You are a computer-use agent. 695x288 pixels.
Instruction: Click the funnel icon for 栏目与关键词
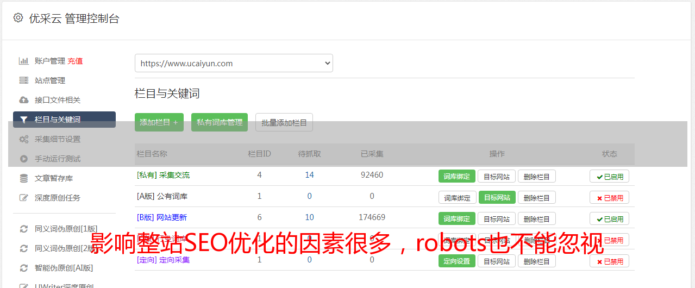point(23,120)
